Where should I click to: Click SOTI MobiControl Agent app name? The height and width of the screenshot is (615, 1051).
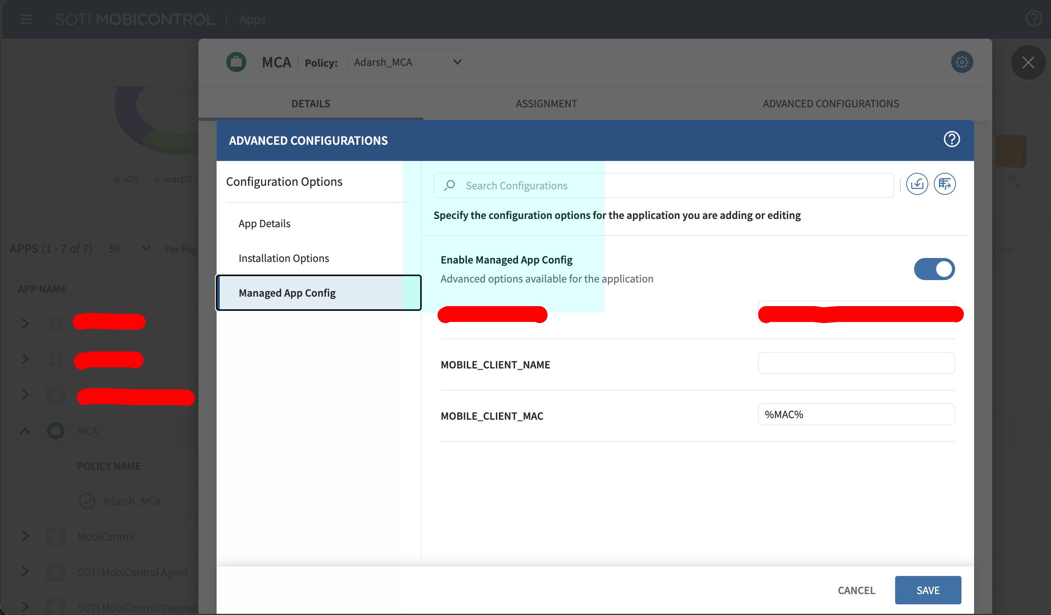(133, 572)
